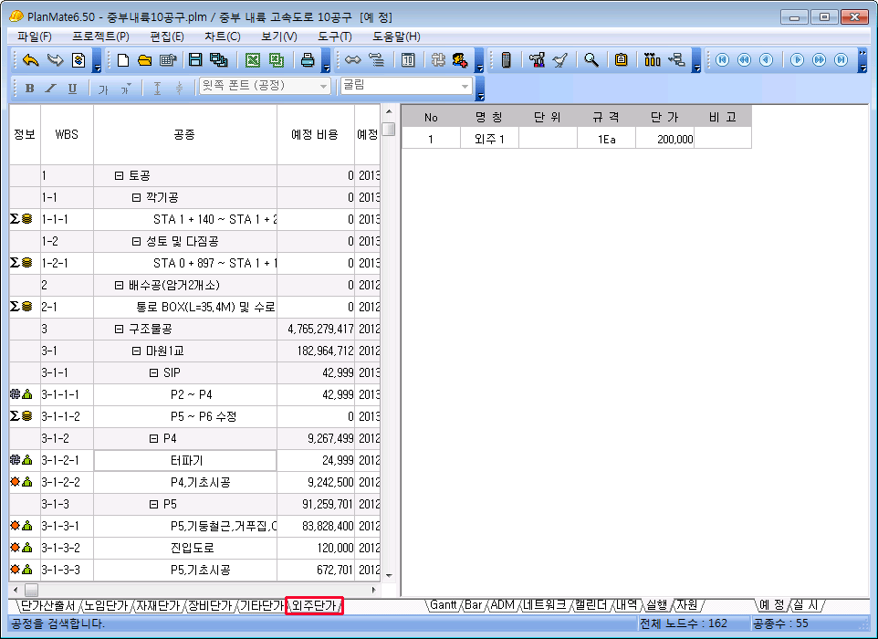Select the 터파기 cell in row 3-1-2-1
The image size is (878, 639).
pos(185,460)
